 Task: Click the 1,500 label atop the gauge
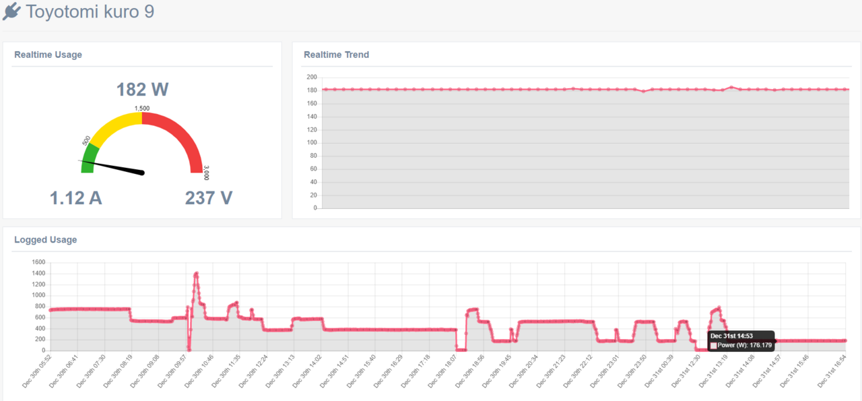point(142,108)
